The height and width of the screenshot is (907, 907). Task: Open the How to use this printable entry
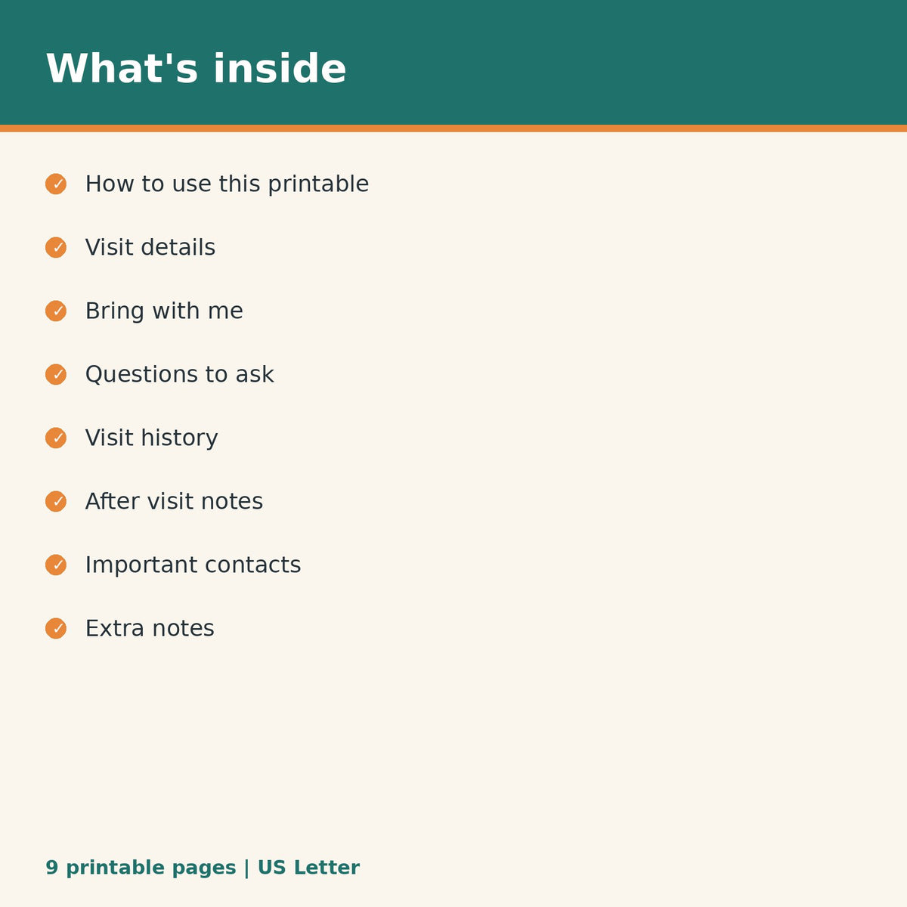(x=227, y=184)
